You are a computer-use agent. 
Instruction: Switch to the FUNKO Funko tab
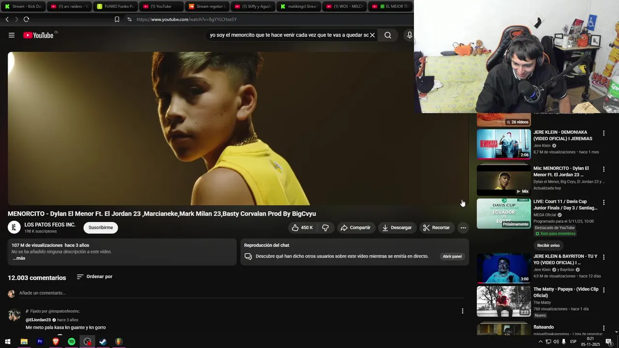(x=115, y=6)
